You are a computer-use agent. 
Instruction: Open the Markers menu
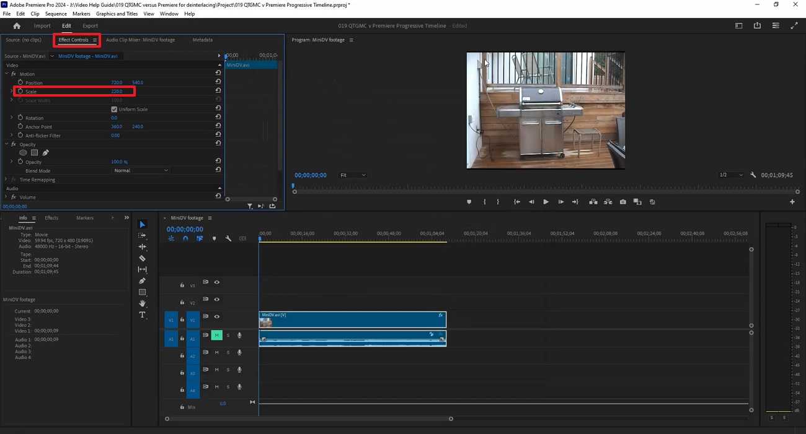81,14
